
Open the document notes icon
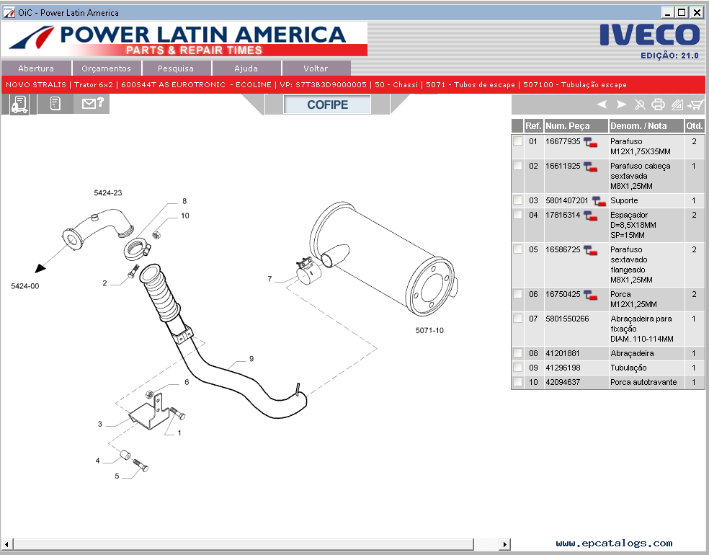(x=55, y=104)
